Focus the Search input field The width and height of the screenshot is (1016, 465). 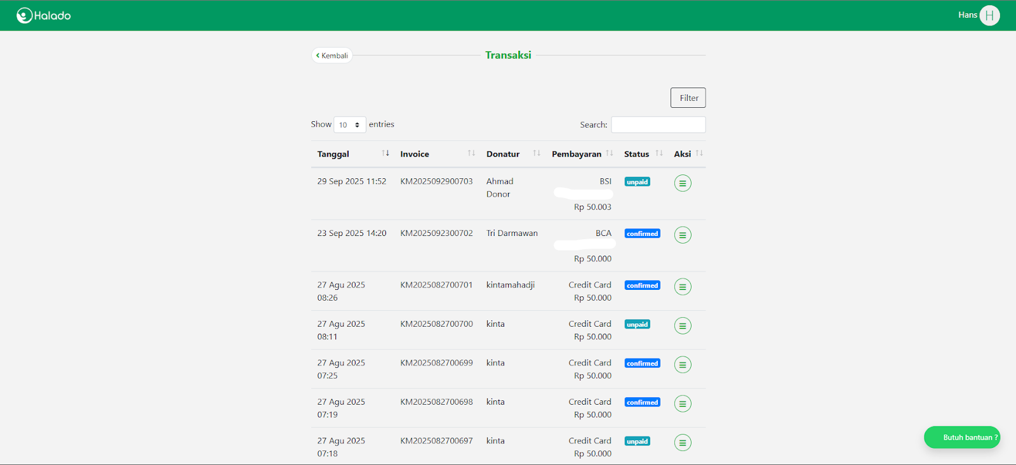[658, 125]
